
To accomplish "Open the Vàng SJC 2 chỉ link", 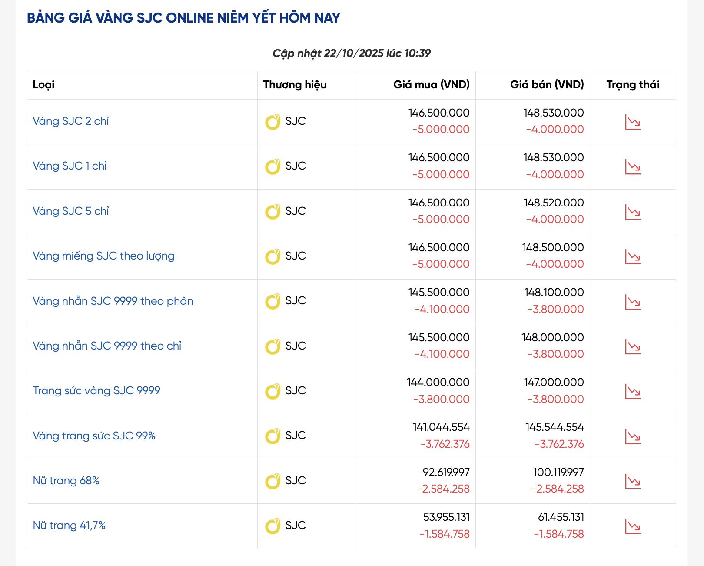I will 71,121.
